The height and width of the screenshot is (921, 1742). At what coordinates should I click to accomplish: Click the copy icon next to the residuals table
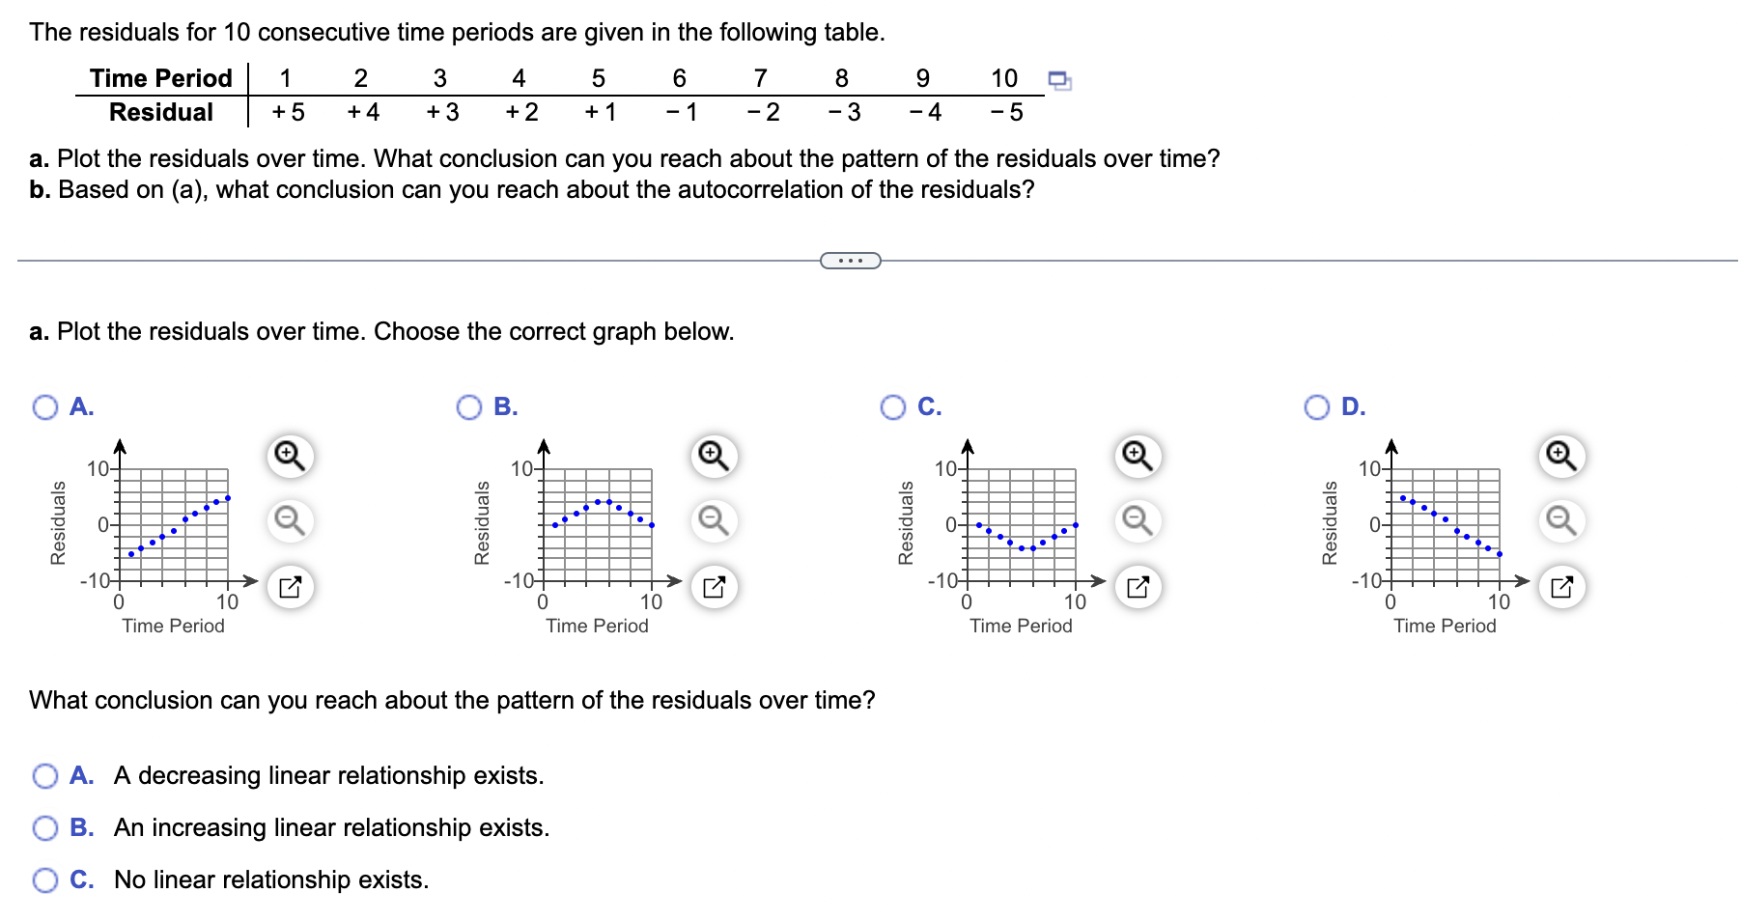point(1059,80)
